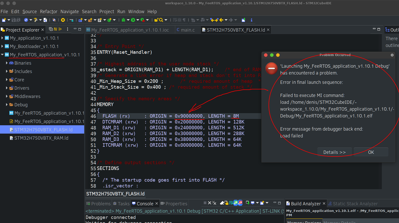Click the New file toolbar icon

click(x=4, y=20)
